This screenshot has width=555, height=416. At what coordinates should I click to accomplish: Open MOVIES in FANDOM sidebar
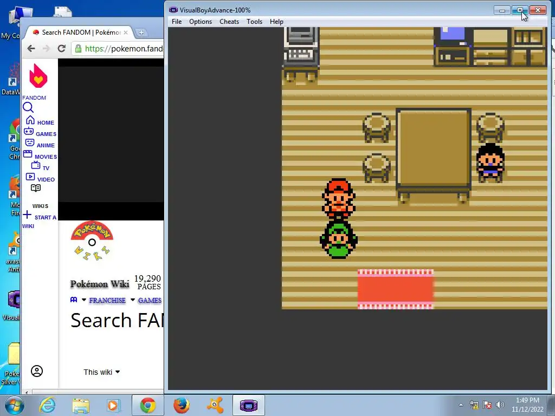click(40, 155)
